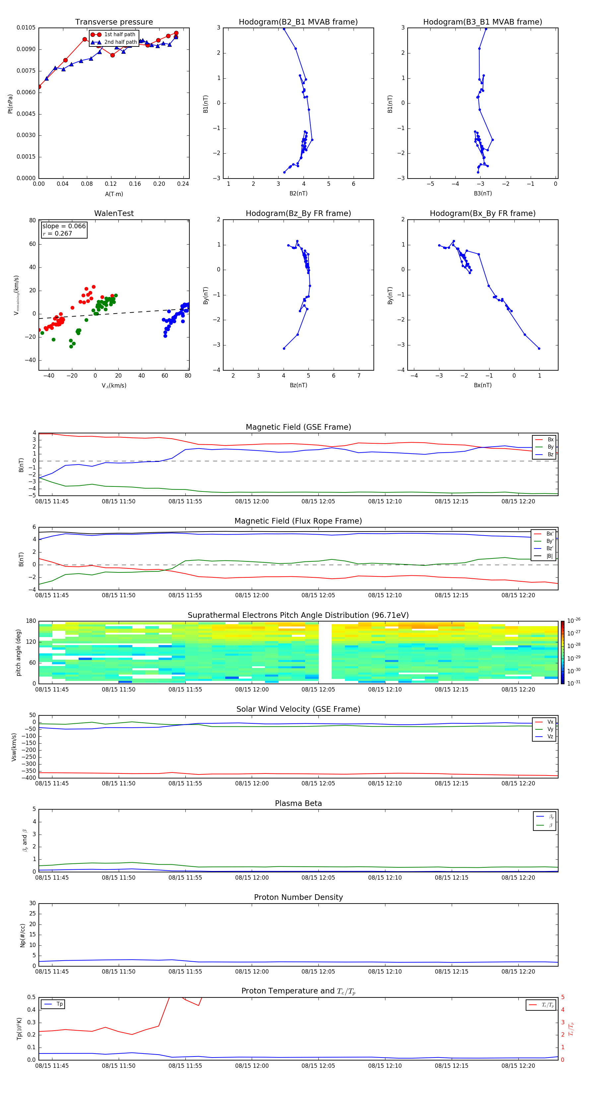Click the 'Hodogram(B2_B1 MVAB frame)' title
Screen dimensions: 597x1095
click(x=298, y=22)
